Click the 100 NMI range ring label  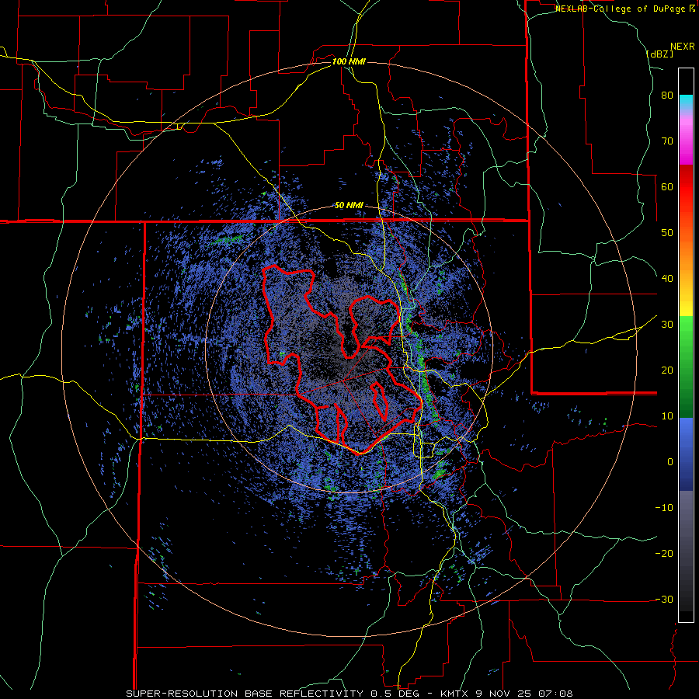point(349,61)
